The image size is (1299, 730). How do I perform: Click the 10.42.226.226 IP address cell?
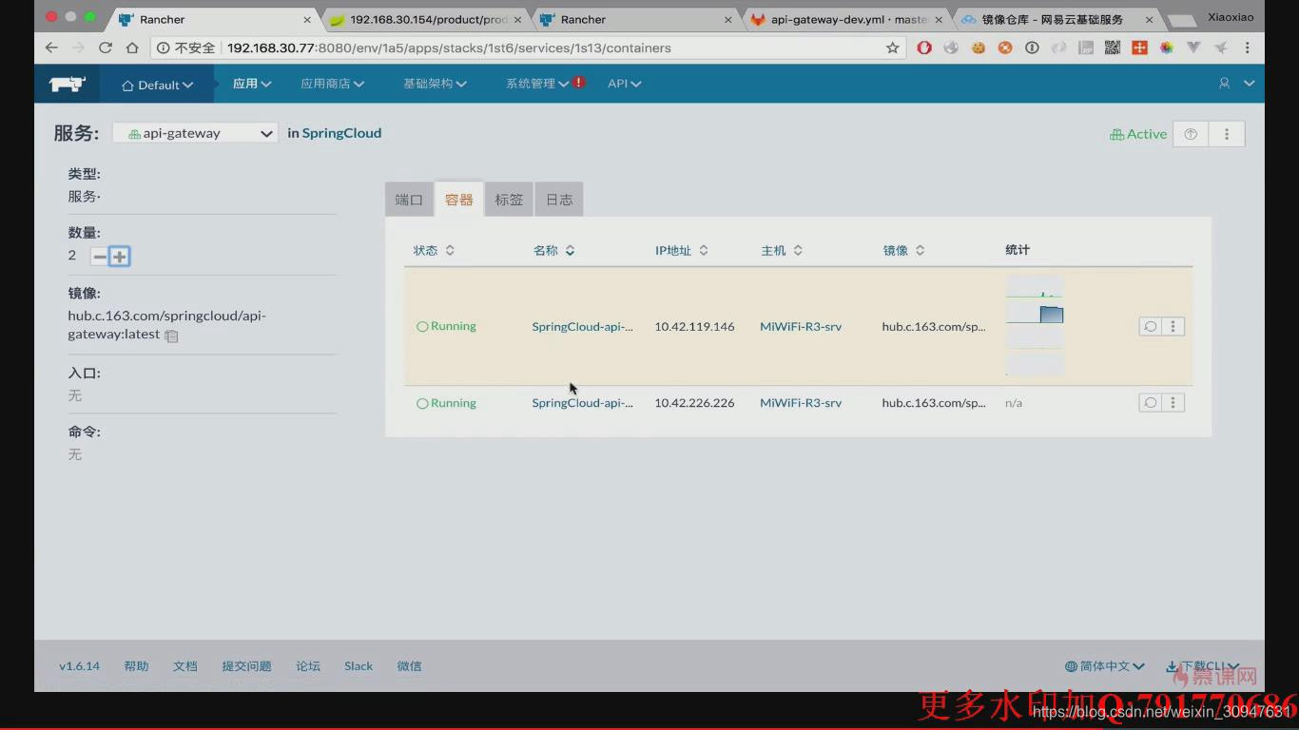pos(694,403)
